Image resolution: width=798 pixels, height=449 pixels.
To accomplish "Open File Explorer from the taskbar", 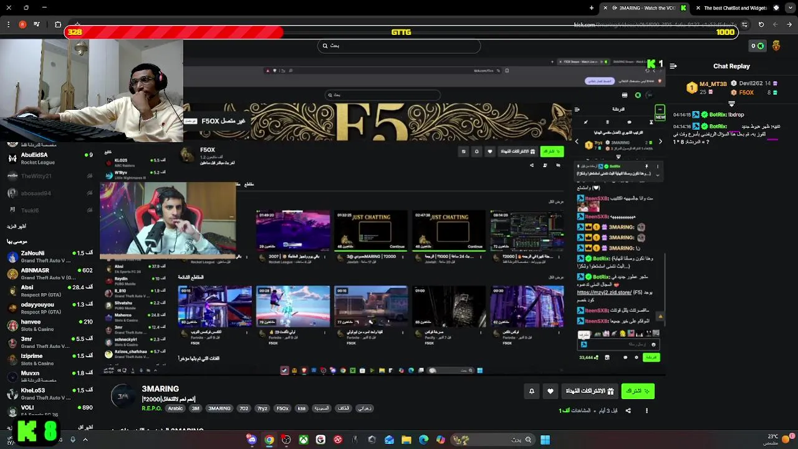I will pyautogui.click(x=406, y=440).
